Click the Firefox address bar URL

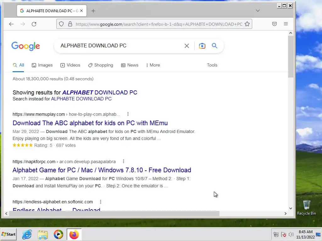point(159,24)
